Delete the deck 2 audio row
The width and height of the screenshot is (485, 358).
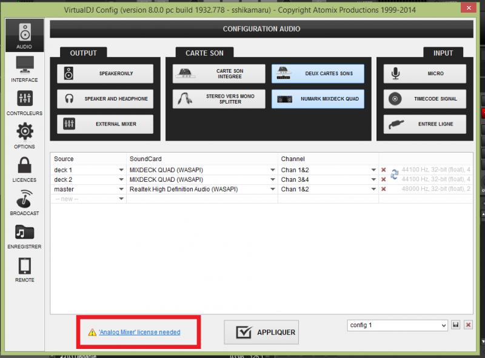384,179
